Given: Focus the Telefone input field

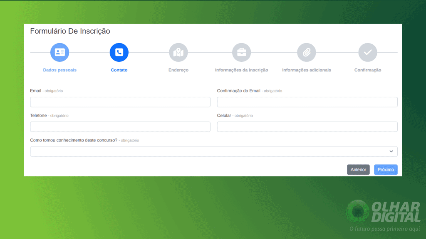Looking at the screenshot, I should pos(120,127).
